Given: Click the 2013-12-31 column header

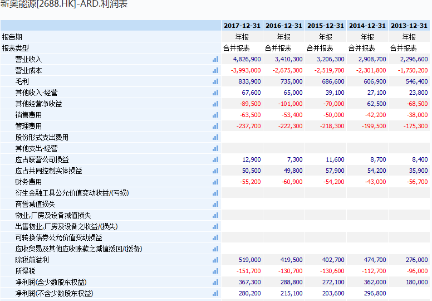Looking at the screenshot, I should tap(409, 26).
